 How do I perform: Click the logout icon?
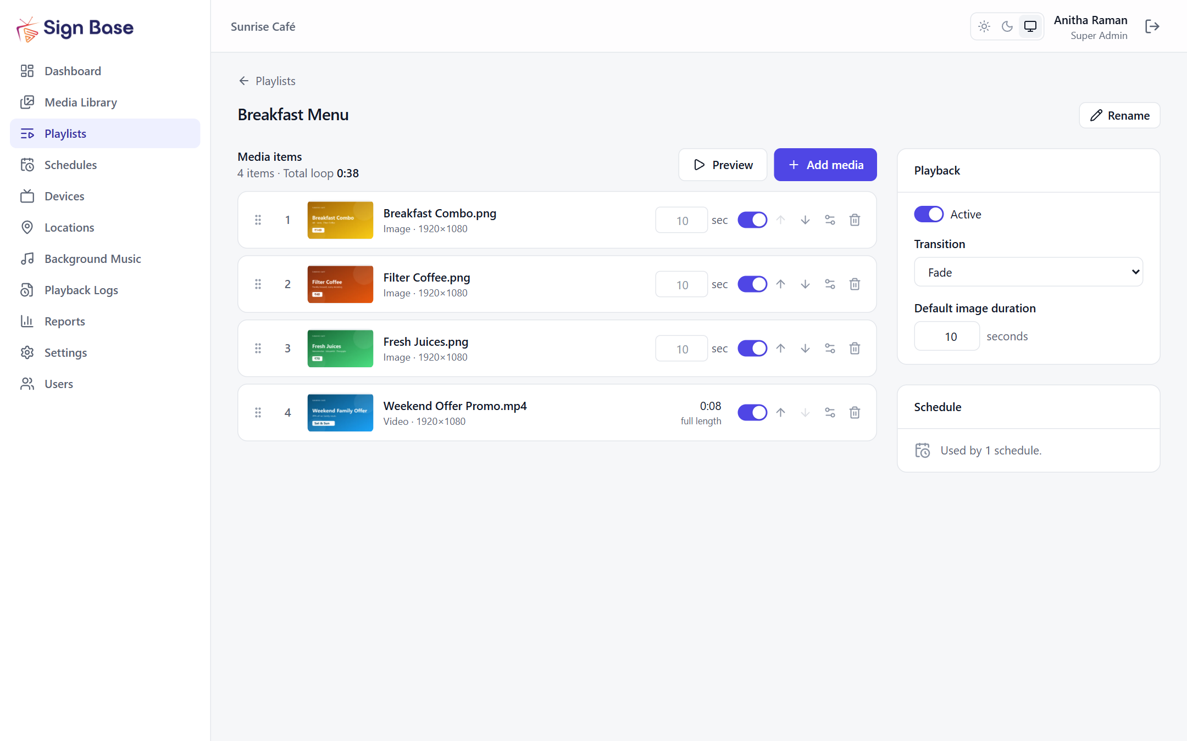1152,26
